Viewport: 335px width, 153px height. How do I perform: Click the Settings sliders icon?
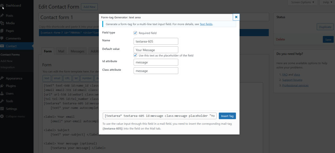3,109
